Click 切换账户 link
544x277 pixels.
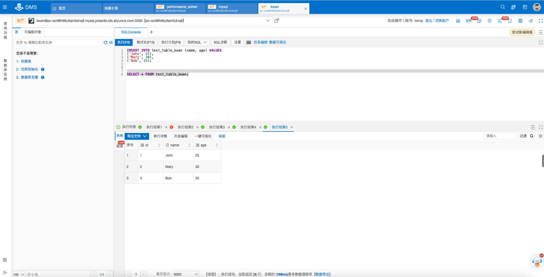[442, 21]
